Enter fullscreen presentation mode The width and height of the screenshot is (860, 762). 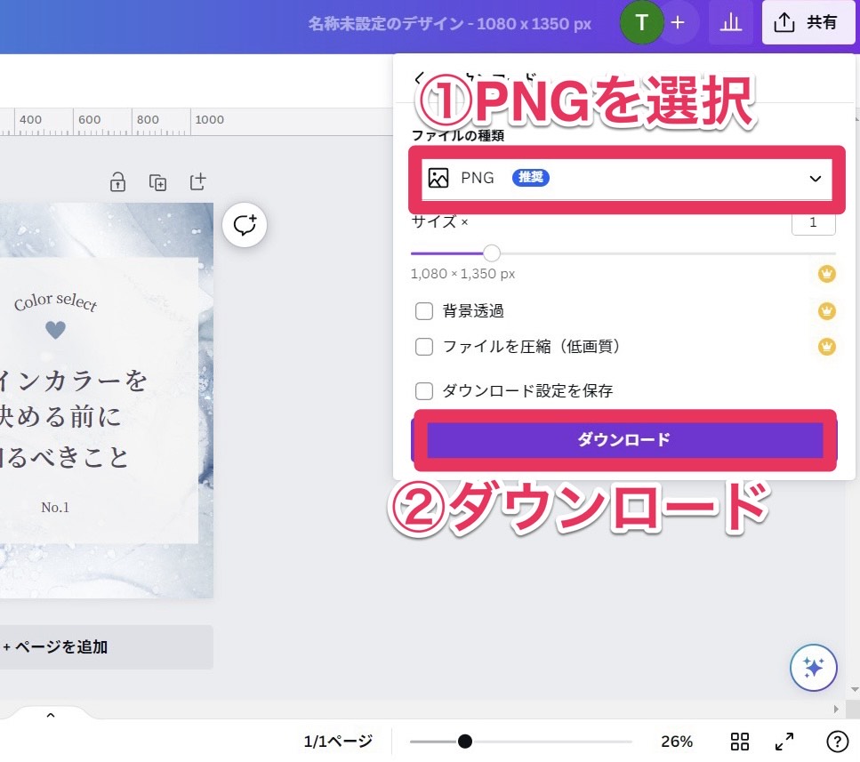click(x=784, y=742)
